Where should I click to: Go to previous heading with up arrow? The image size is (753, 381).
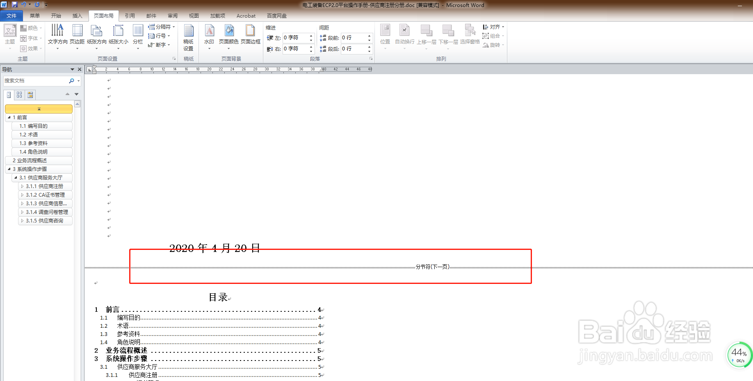[67, 94]
